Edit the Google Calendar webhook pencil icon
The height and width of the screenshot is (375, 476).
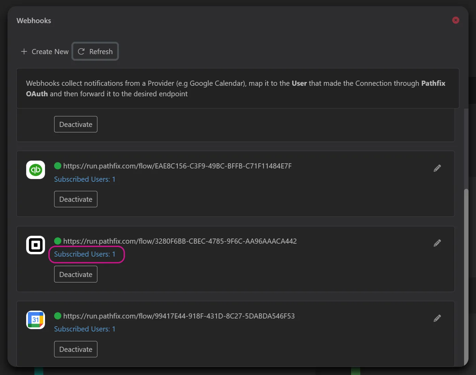(x=437, y=318)
